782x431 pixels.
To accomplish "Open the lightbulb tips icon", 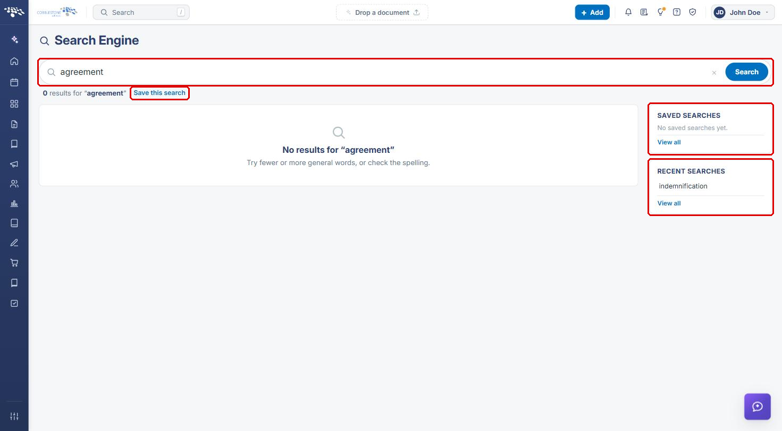I will pyautogui.click(x=661, y=12).
